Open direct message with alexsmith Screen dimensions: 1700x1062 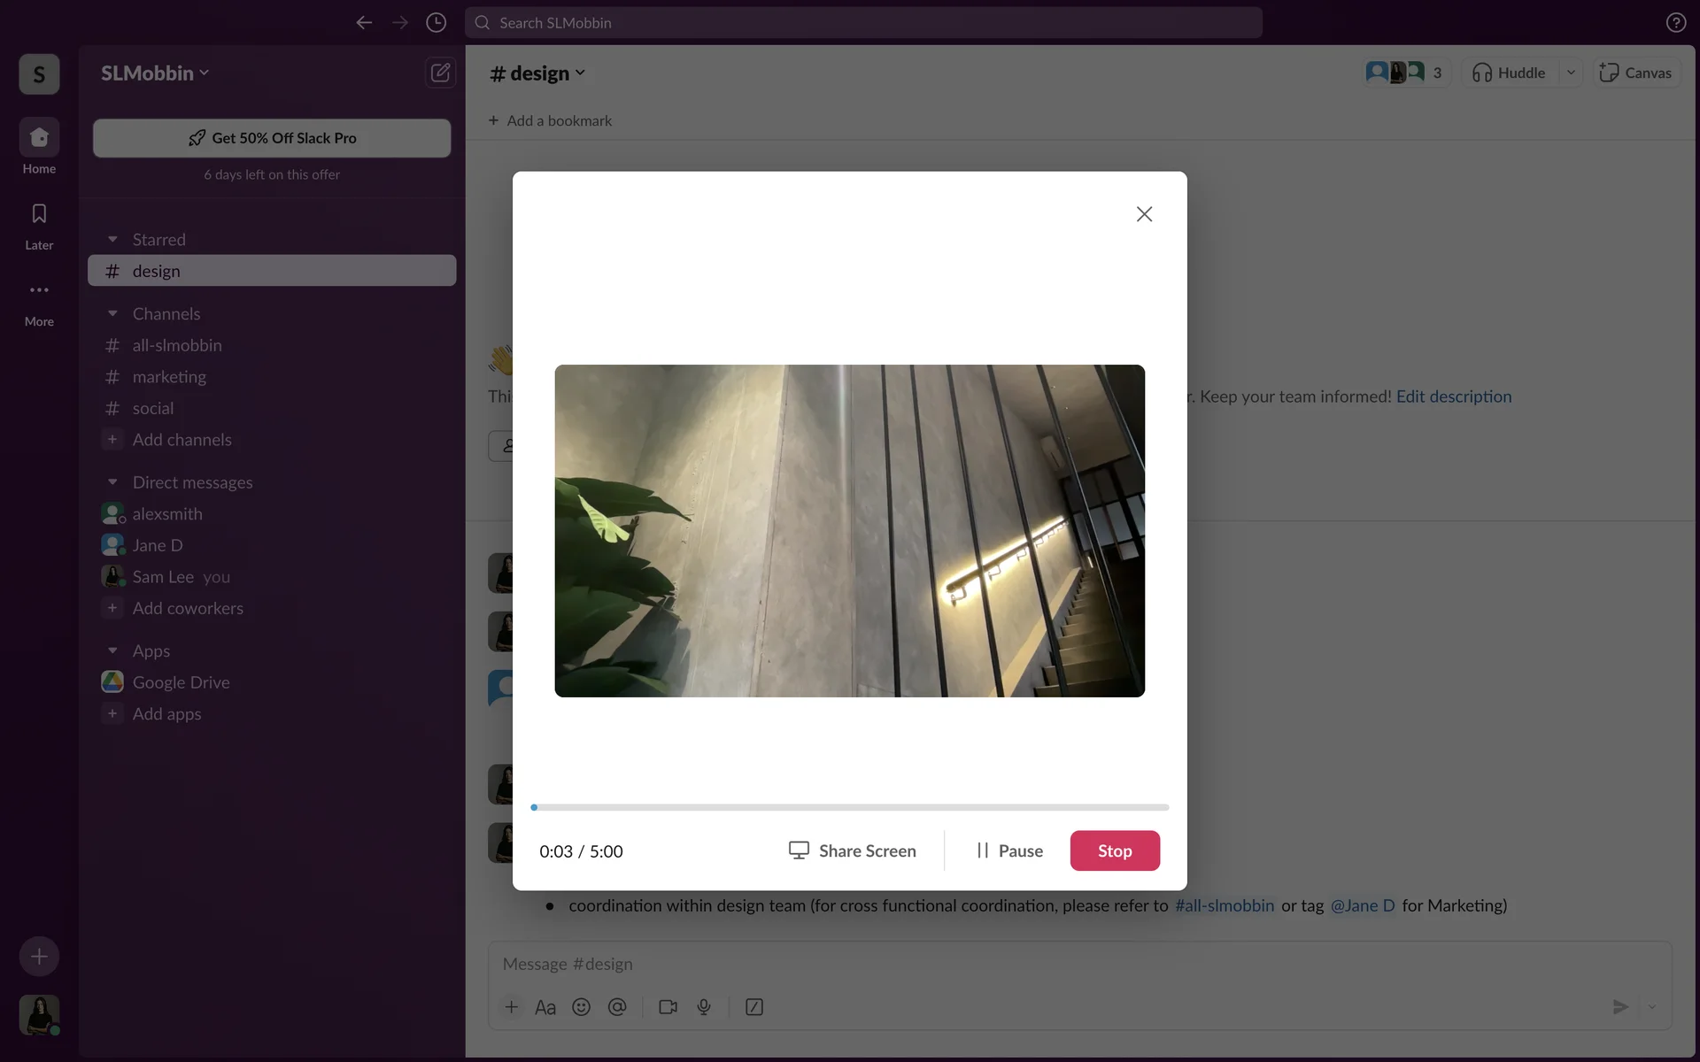tap(167, 514)
